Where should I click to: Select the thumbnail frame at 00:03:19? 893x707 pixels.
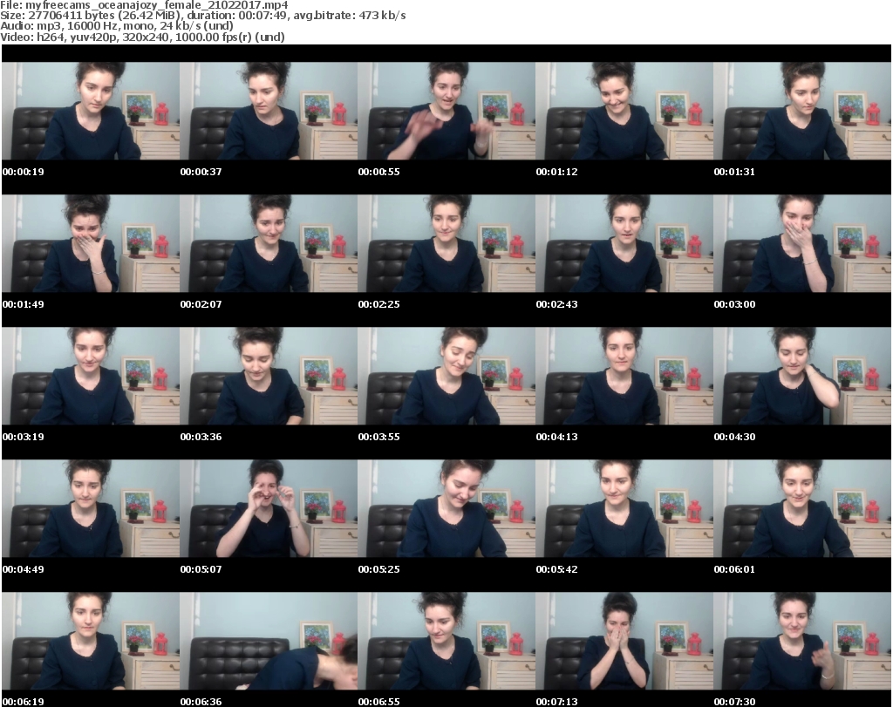click(x=91, y=377)
